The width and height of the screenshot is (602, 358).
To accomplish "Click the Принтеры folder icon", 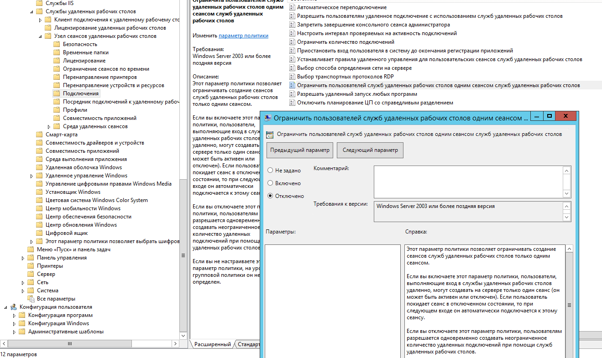I will (x=31, y=266).
